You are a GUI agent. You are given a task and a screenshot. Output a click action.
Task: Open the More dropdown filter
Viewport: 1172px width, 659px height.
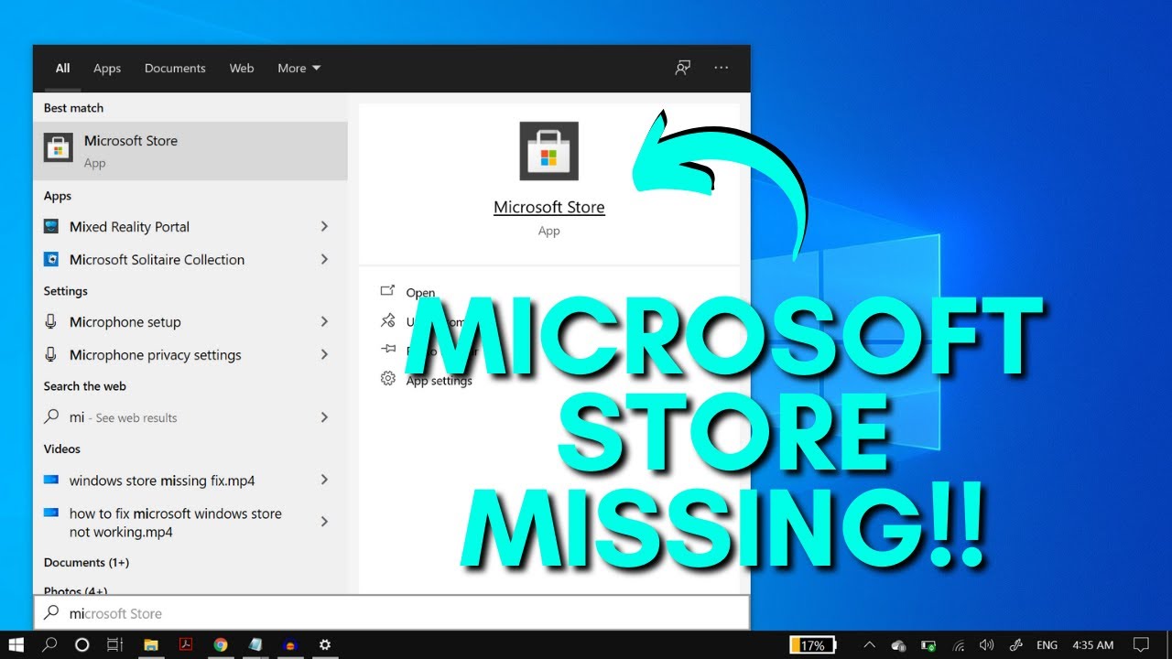[x=299, y=68]
